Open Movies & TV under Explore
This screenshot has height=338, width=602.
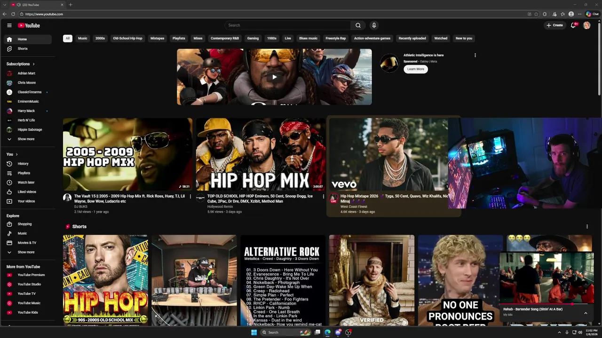pyautogui.click(x=28, y=243)
